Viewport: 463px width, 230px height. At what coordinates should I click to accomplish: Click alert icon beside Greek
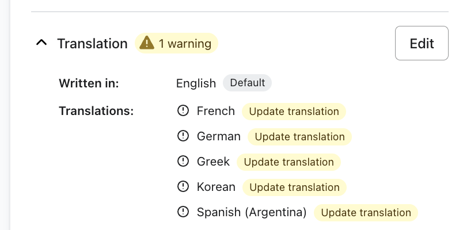click(x=183, y=162)
